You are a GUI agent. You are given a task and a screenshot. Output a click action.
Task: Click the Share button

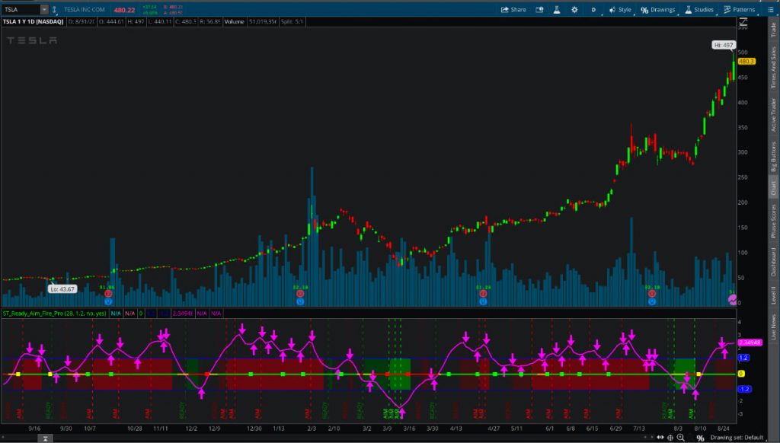515,9
